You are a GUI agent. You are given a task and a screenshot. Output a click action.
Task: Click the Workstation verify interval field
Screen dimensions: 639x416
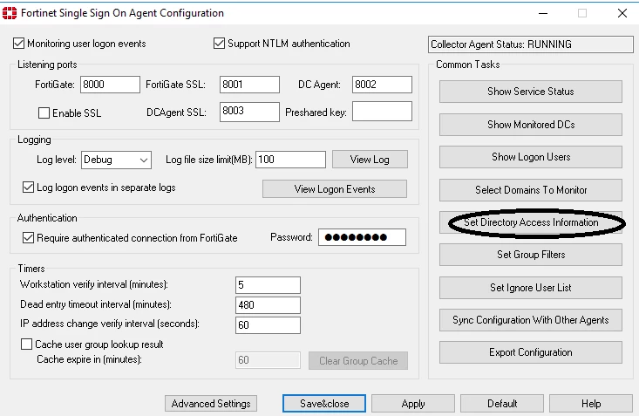click(268, 285)
